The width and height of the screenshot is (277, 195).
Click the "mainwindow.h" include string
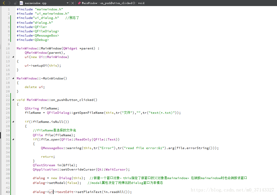point(49,9)
